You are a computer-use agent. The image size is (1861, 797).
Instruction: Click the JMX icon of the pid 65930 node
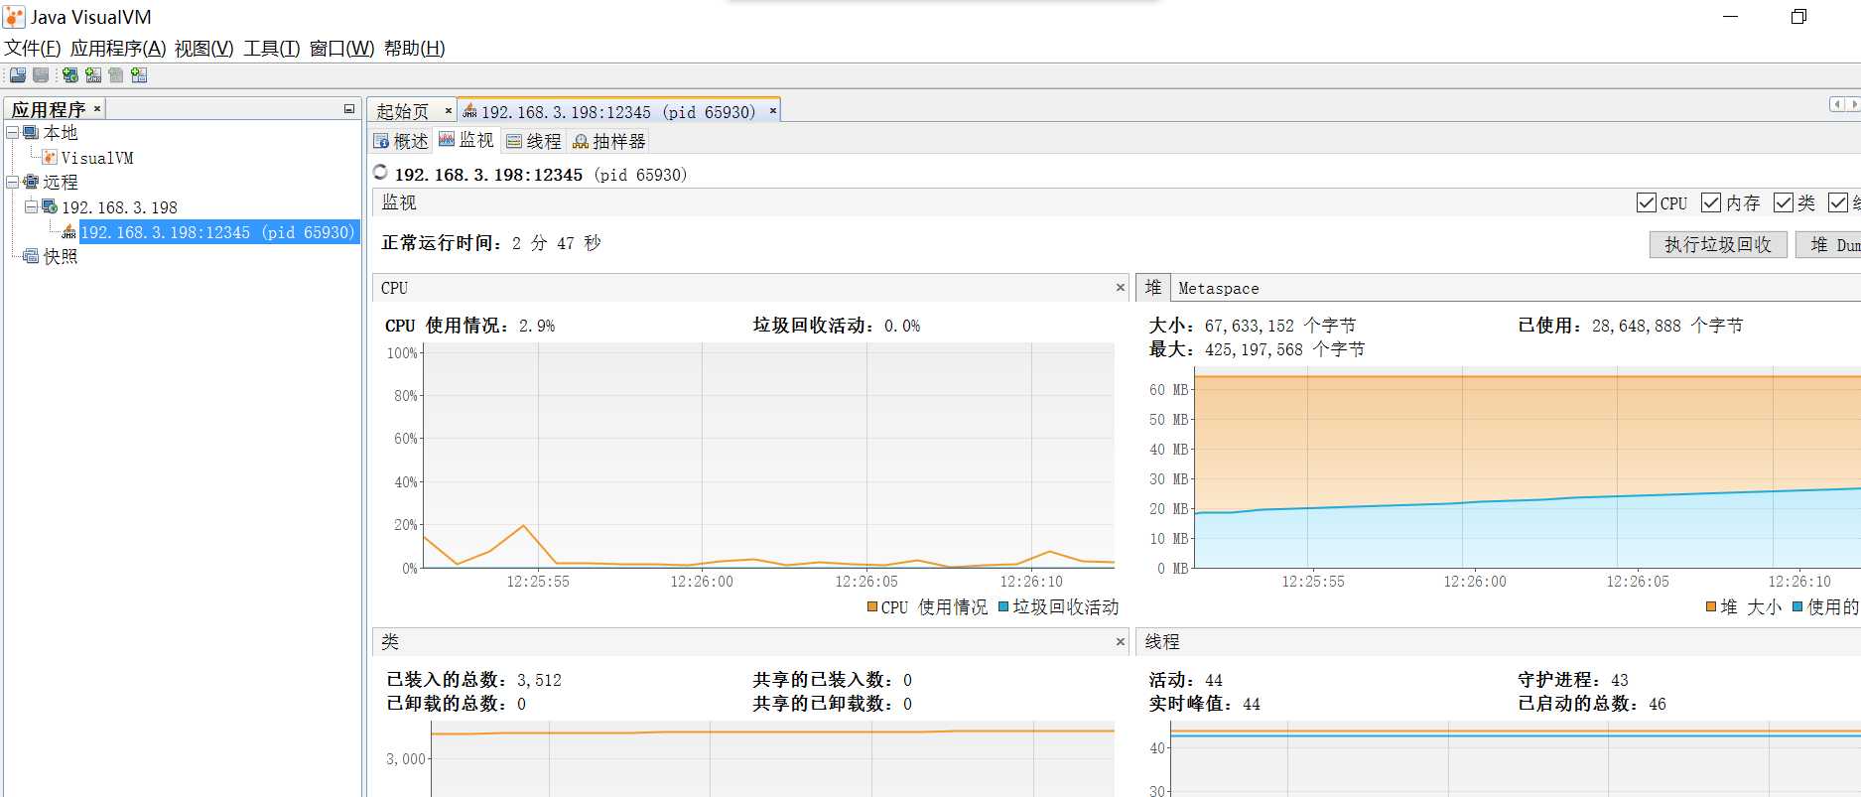68,231
